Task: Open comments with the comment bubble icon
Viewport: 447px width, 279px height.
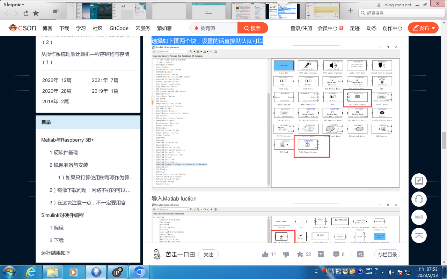Action: tap(337, 254)
